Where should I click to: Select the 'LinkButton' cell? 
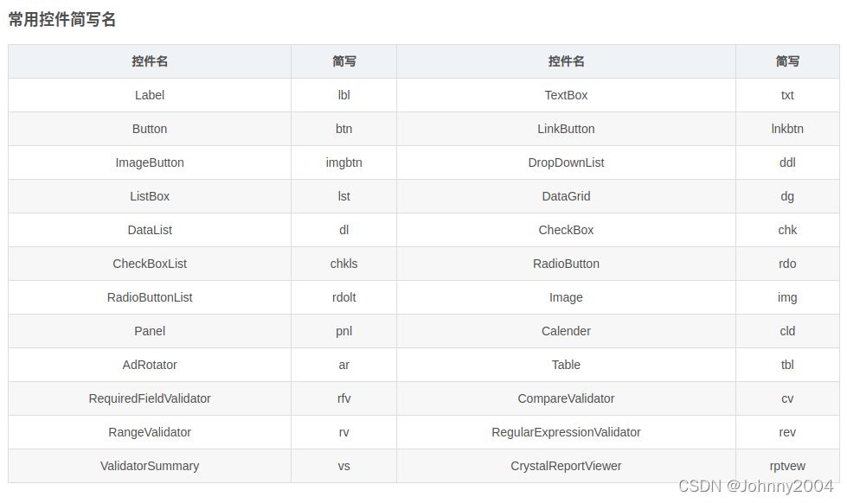[x=566, y=129]
